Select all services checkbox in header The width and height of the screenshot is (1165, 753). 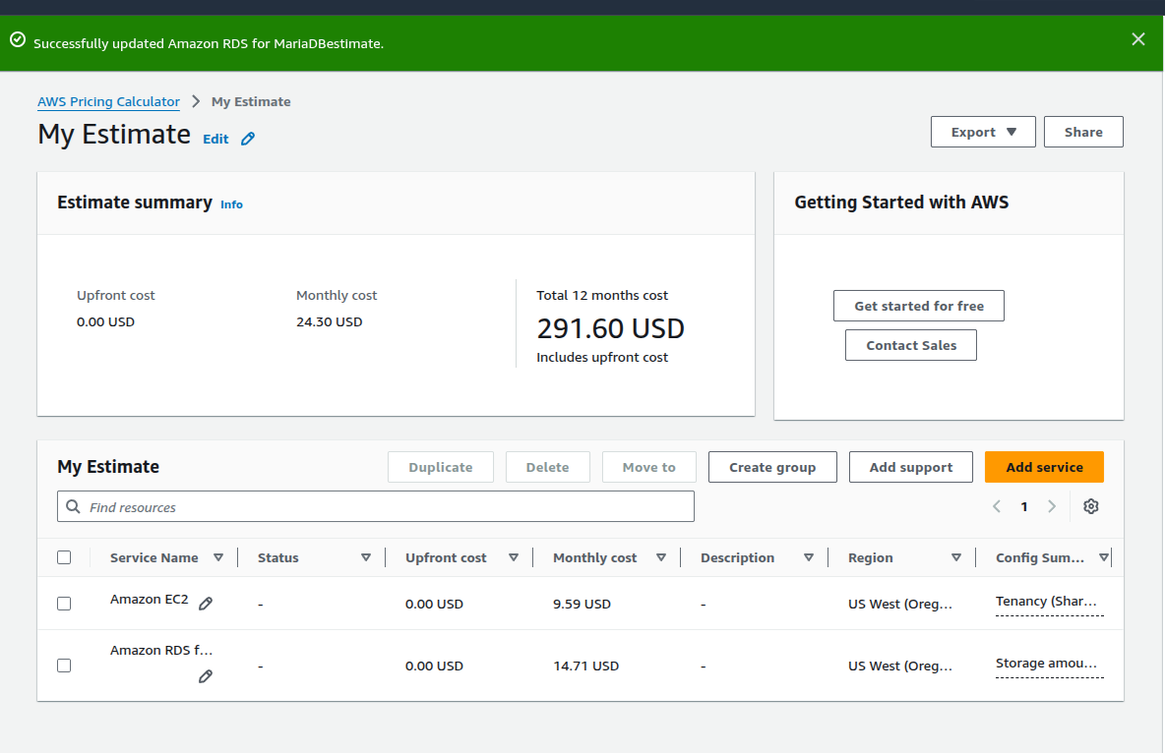[x=64, y=557]
